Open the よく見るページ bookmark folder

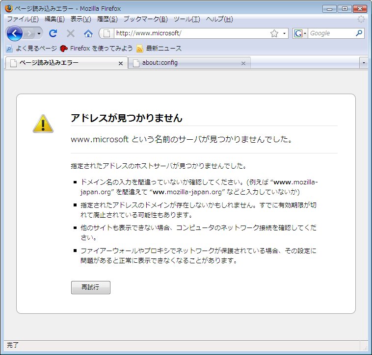[x=32, y=49]
